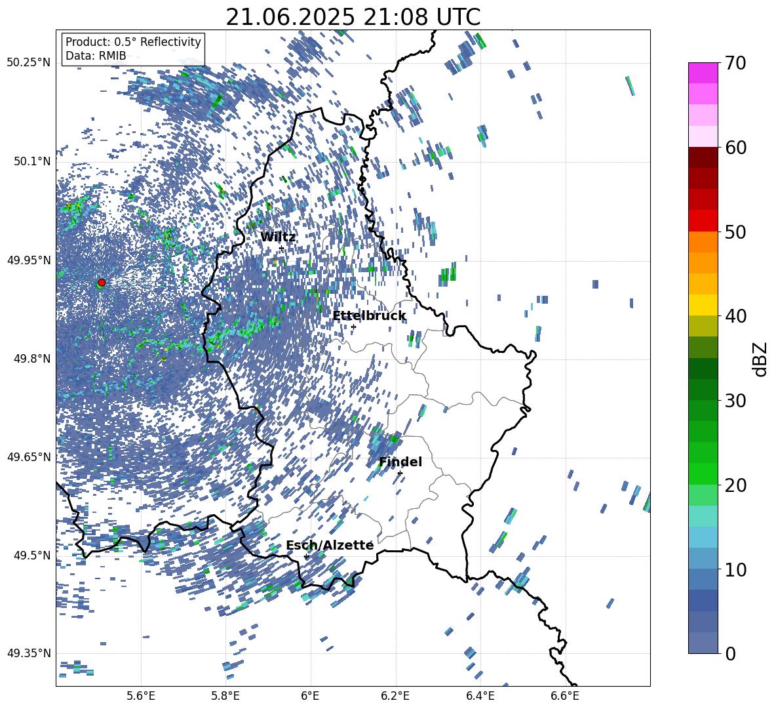Viewport: 776px width, 709px height.
Task: Click the Data: RMIB text
Action: click(96, 56)
